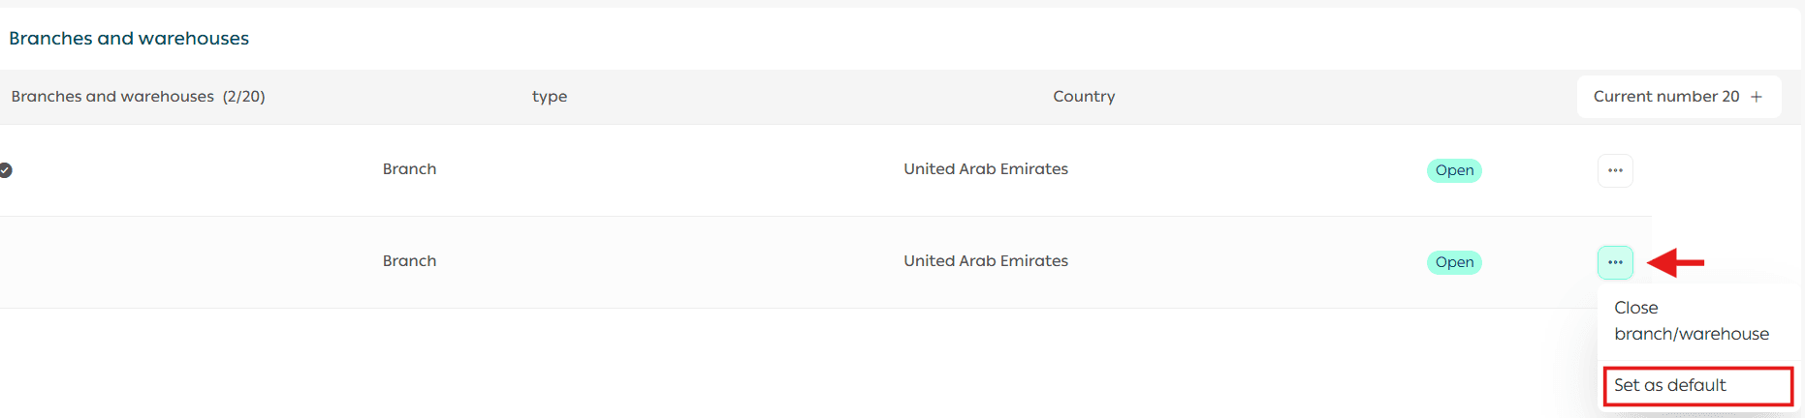The image size is (1805, 418).
Task: Click second row's United Arab Emirates country
Action: 986,261
